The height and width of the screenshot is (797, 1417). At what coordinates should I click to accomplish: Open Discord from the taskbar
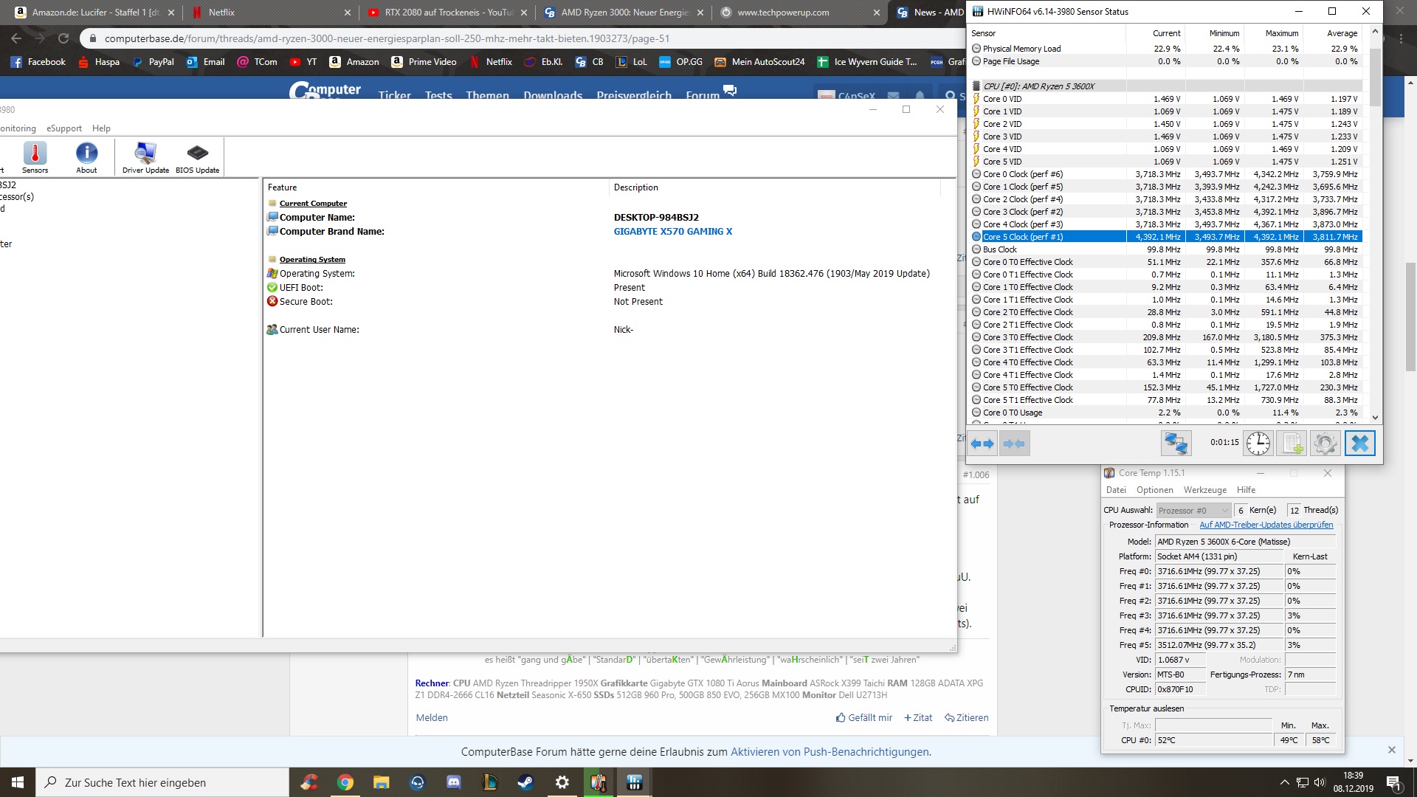(x=454, y=782)
